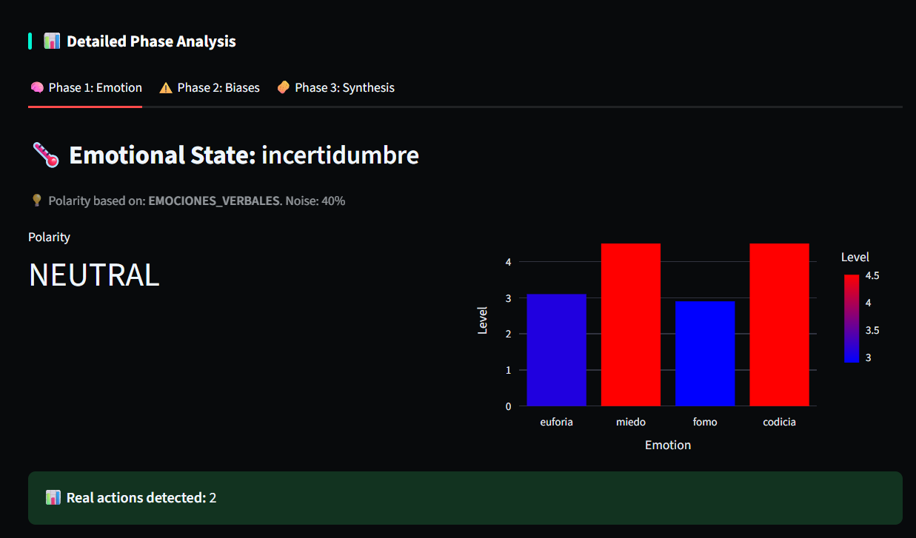The width and height of the screenshot is (916, 538).
Task: Click the Level color scale gradient
Action: click(851, 318)
